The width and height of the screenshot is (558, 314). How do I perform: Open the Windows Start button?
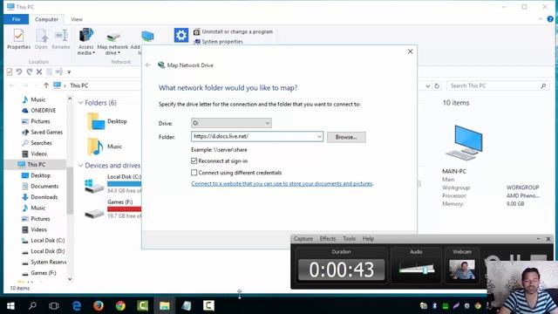(x=10, y=305)
